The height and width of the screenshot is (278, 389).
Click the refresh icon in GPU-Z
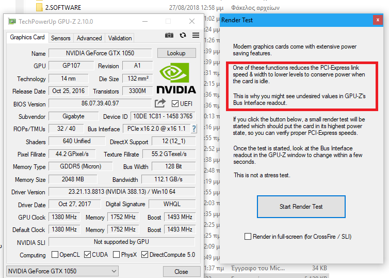pyautogui.click(x=183, y=35)
